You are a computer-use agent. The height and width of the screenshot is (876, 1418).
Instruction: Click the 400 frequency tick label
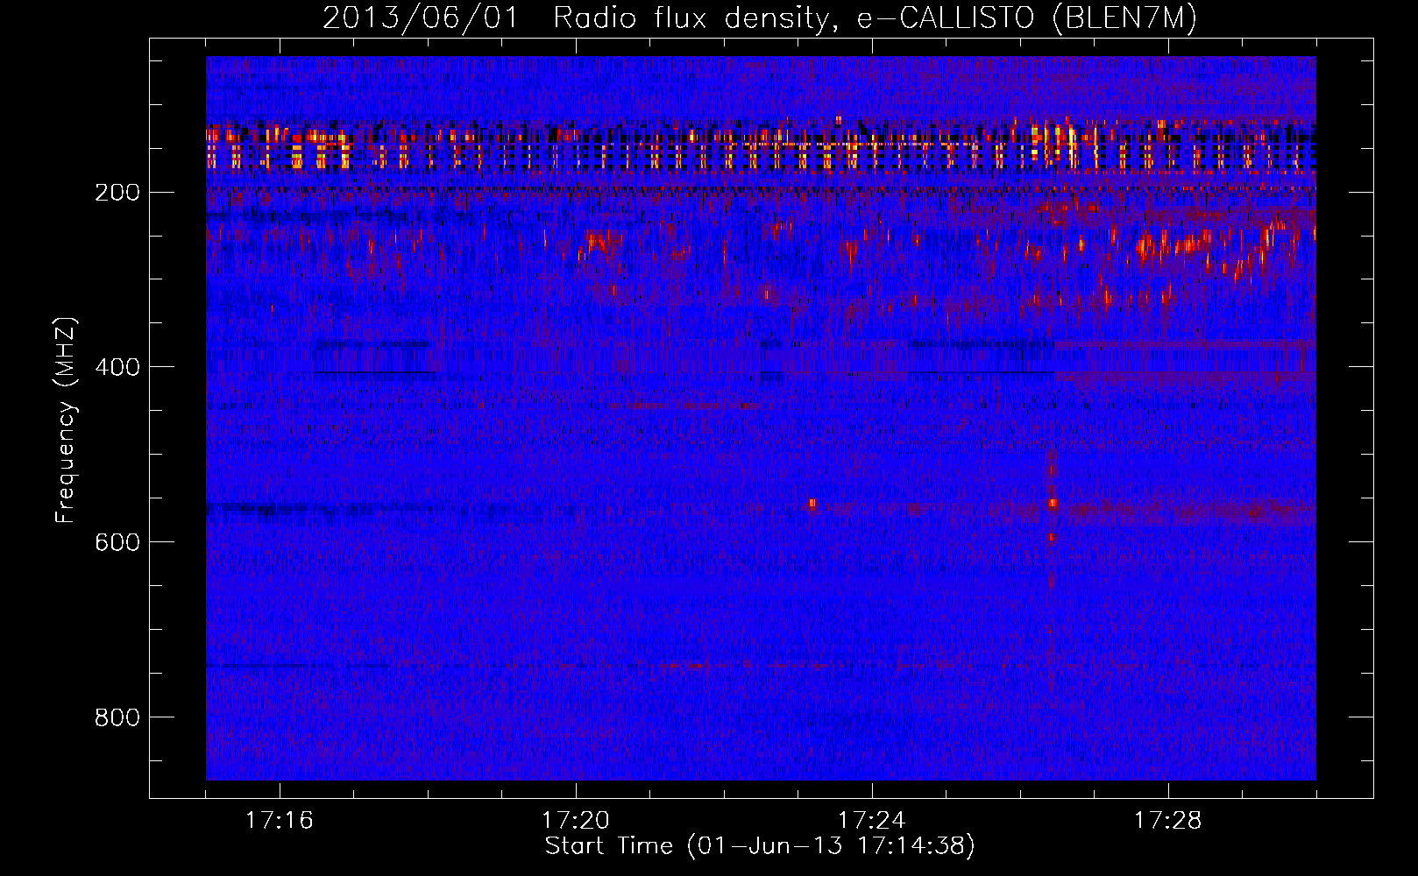117,367
